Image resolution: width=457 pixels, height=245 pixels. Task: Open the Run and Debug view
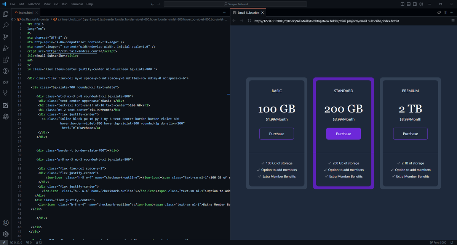(6, 48)
